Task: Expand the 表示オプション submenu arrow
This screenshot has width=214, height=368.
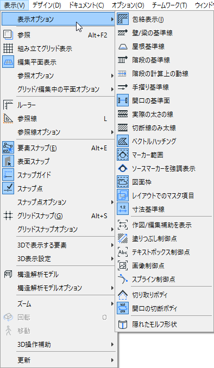Action: click(112, 19)
